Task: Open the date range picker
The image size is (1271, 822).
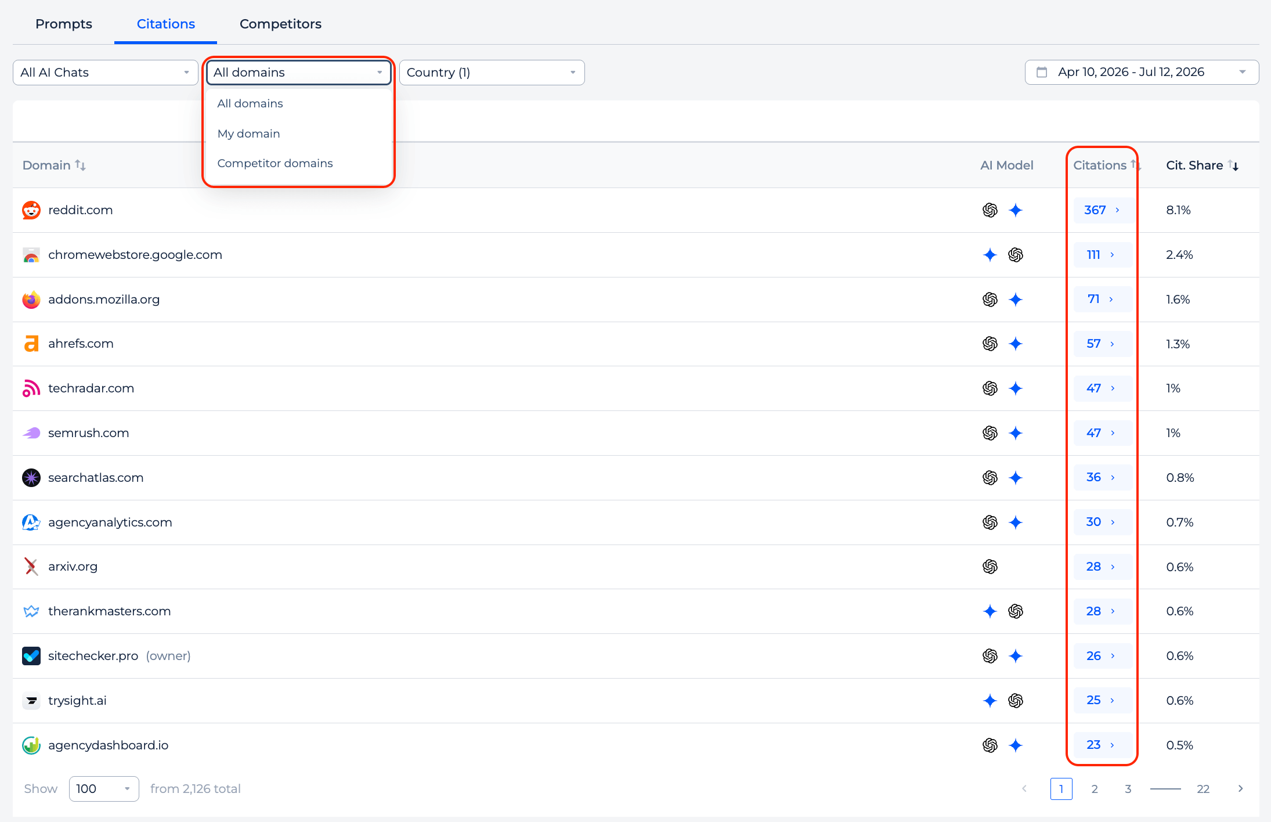Action: point(1142,72)
